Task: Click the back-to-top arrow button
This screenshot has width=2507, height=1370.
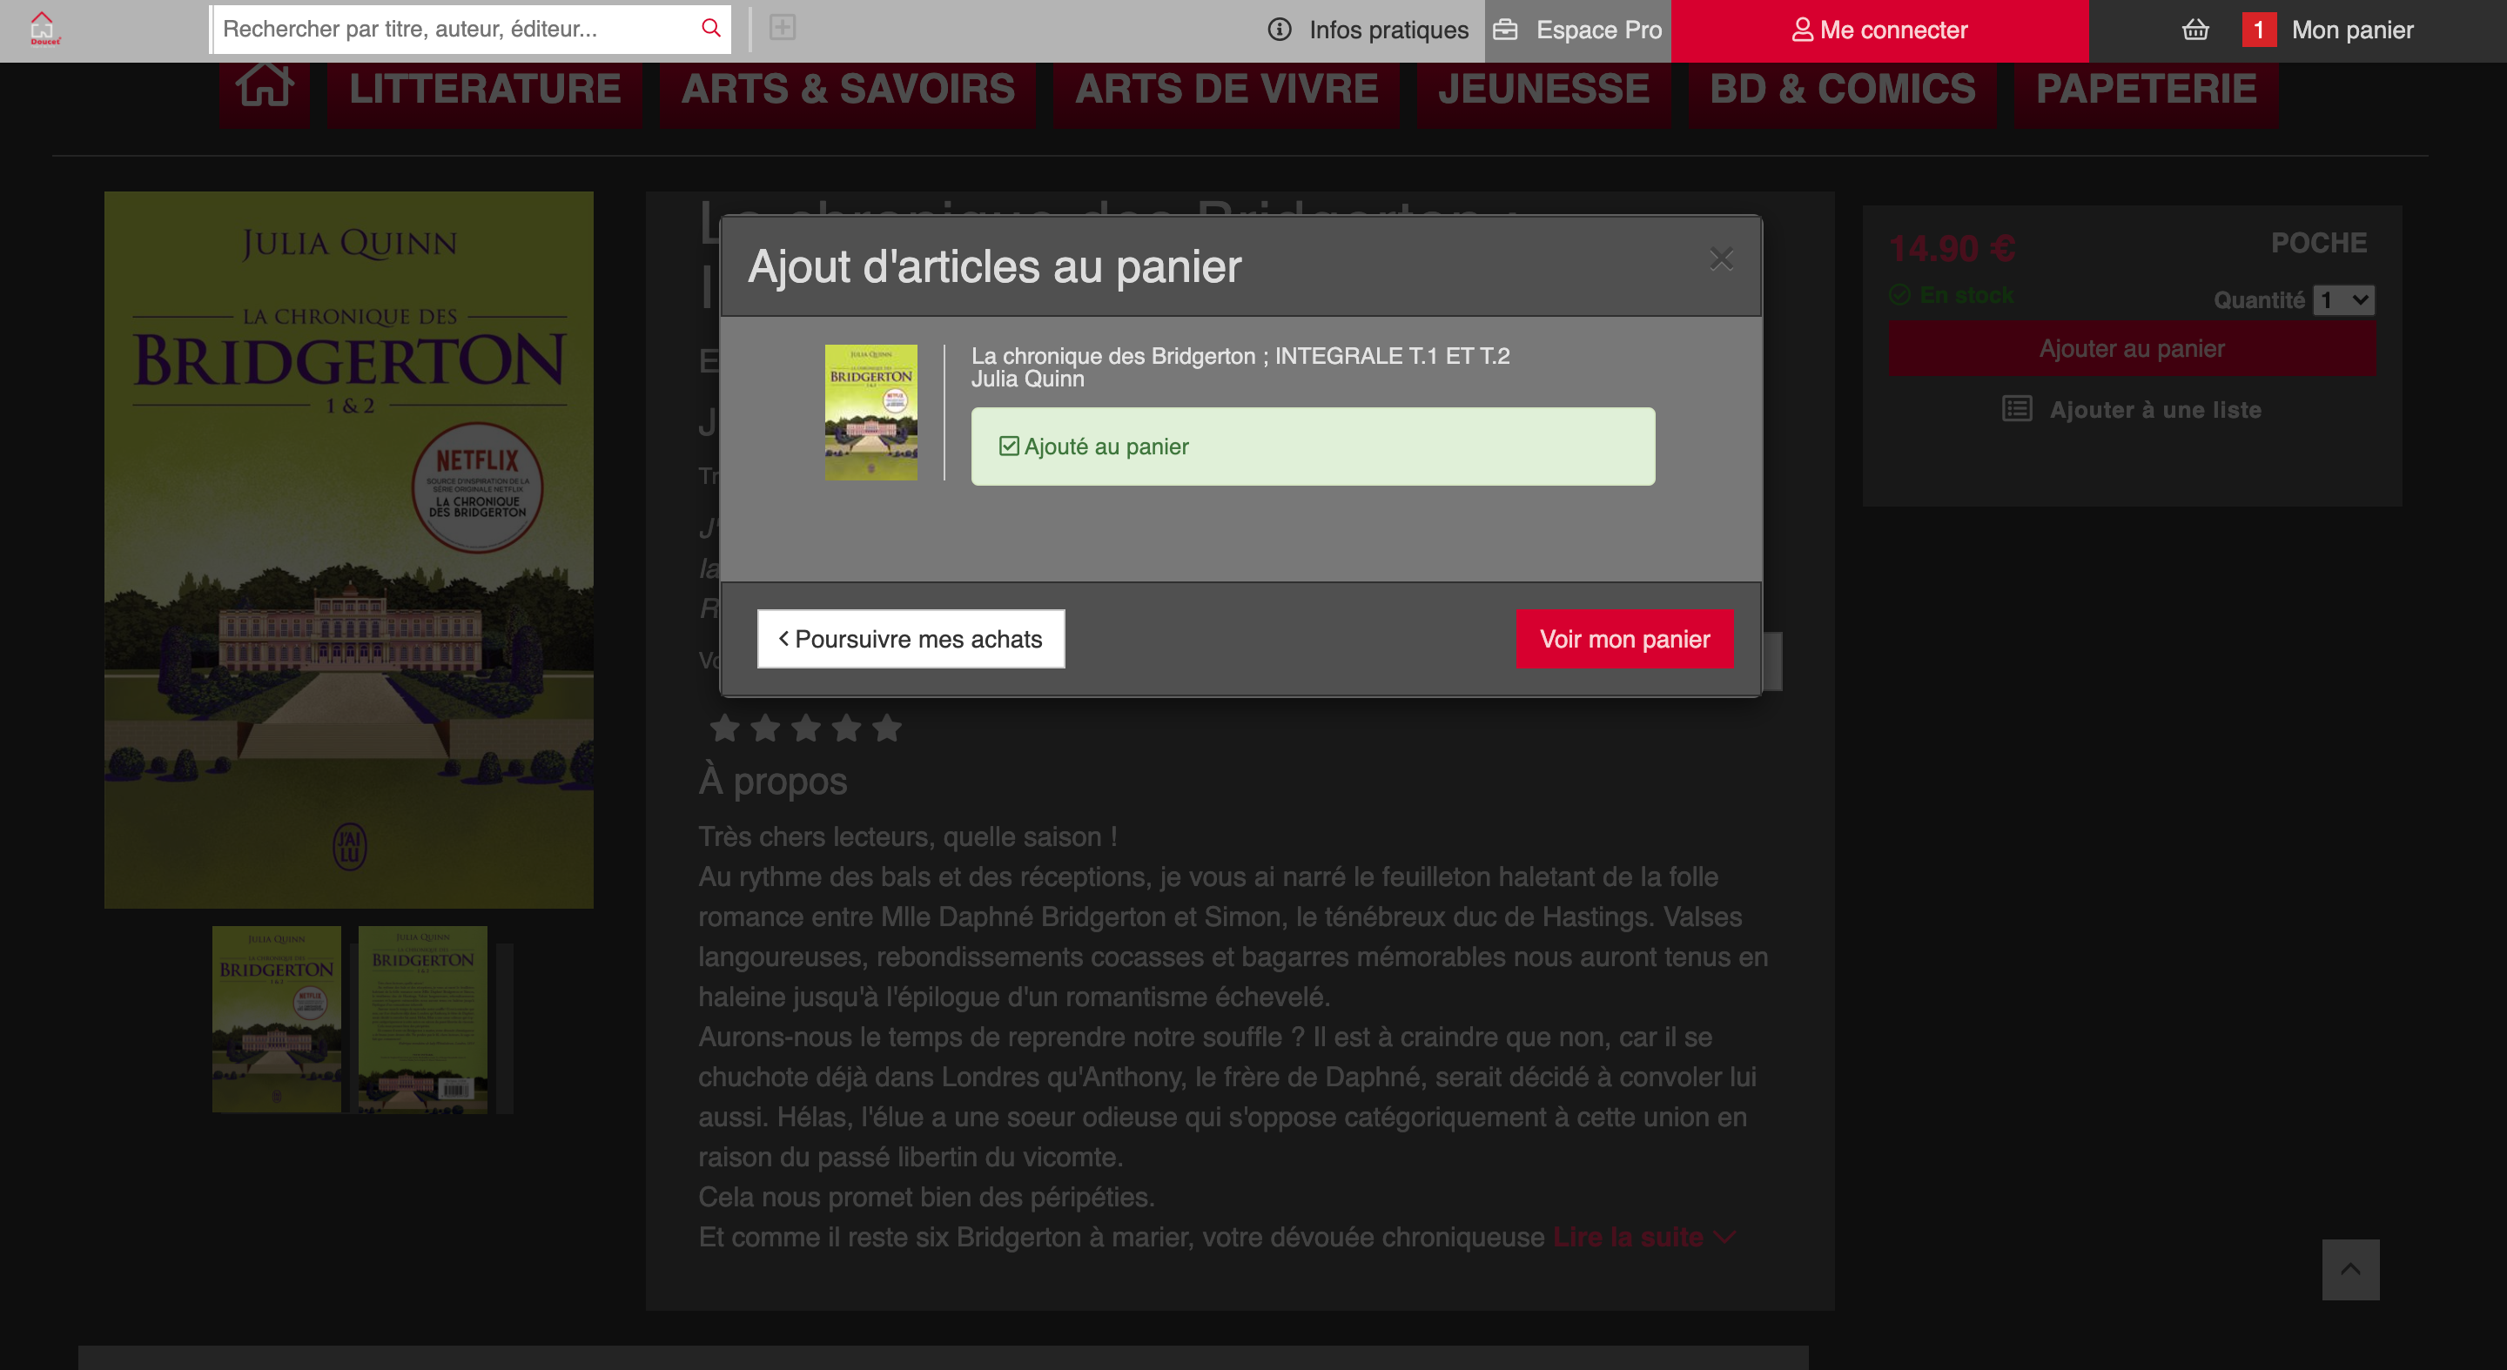Action: [x=2350, y=1269]
